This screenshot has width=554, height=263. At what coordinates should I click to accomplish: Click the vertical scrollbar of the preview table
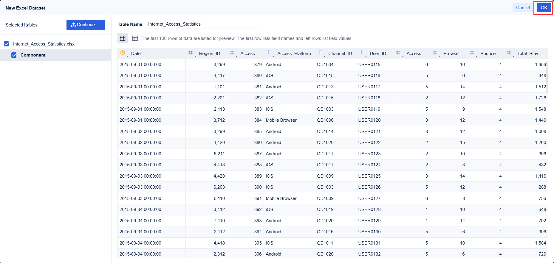pyautogui.click(x=547, y=77)
